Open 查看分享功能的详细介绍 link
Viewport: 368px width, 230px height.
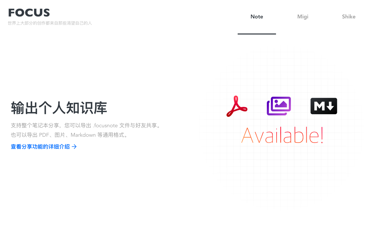click(41, 147)
